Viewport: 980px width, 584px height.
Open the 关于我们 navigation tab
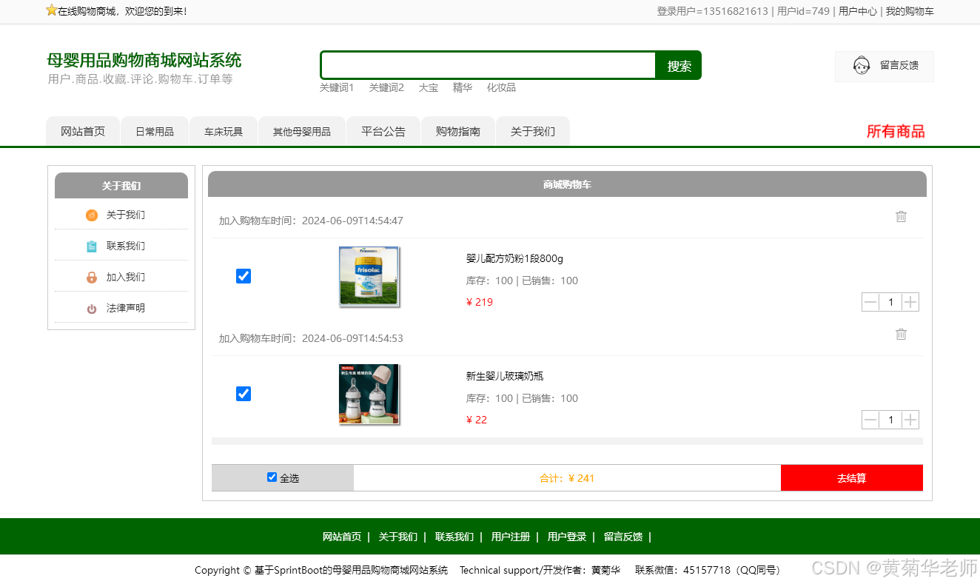coord(533,132)
